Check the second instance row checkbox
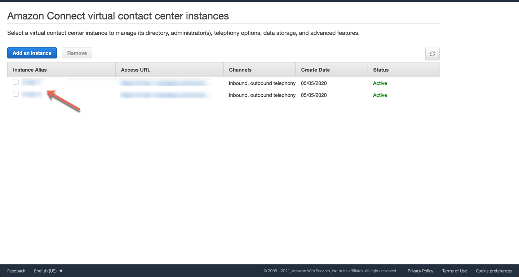This screenshot has height=277, width=519. pos(16,94)
